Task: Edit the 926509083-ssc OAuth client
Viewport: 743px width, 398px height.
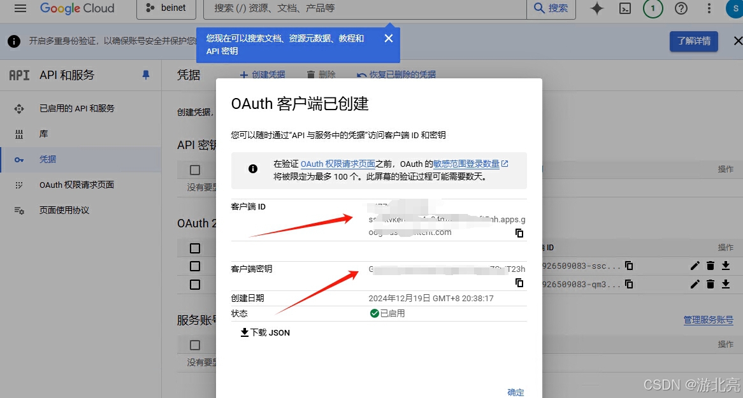Action: pyautogui.click(x=695, y=266)
